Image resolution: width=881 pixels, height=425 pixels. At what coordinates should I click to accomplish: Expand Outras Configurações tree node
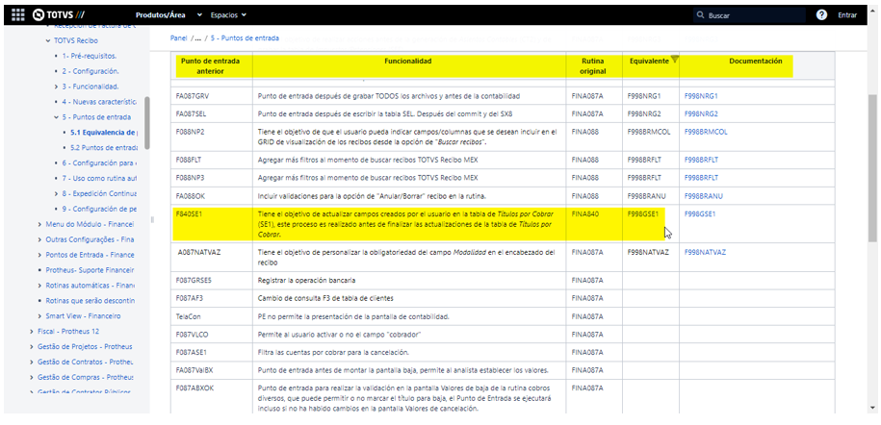39,239
